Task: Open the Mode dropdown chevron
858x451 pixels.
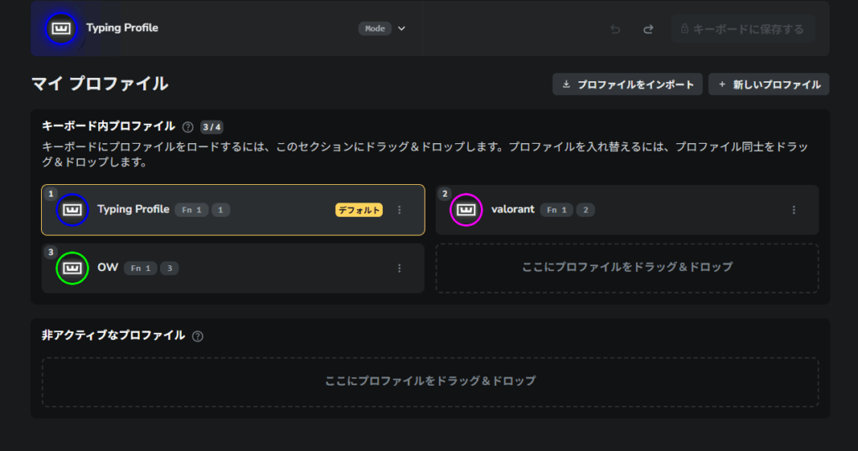Action: pos(402,28)
